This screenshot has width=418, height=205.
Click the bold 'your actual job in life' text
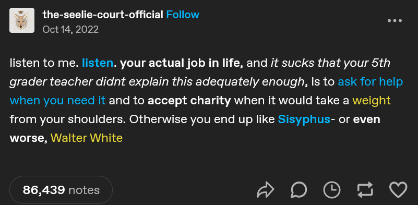[x=181, y=63]
